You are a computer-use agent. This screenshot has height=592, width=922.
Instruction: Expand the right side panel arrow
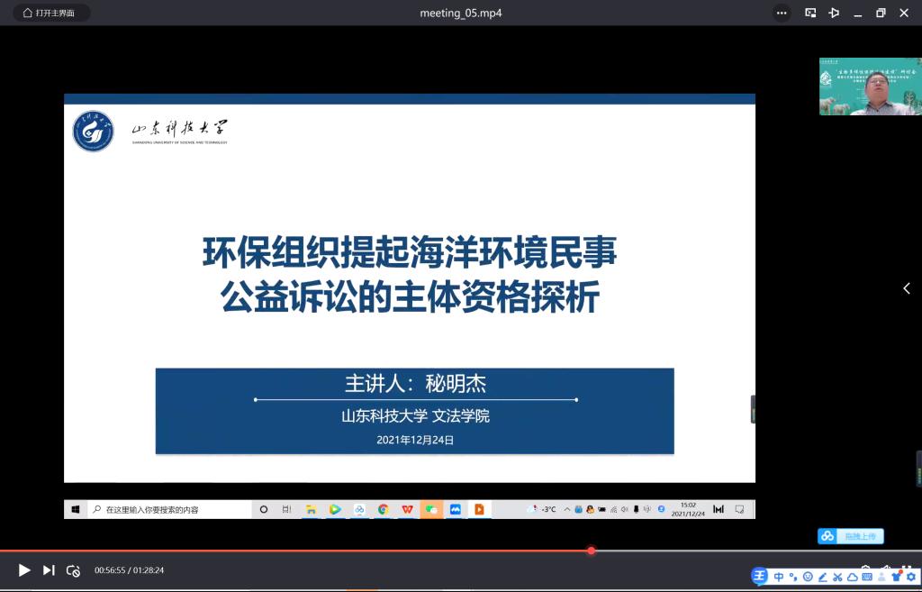[907, 288]
